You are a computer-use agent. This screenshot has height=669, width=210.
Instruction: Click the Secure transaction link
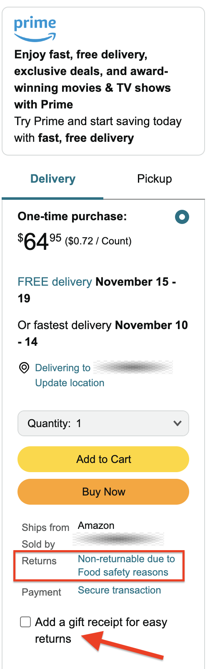[119, 590]
